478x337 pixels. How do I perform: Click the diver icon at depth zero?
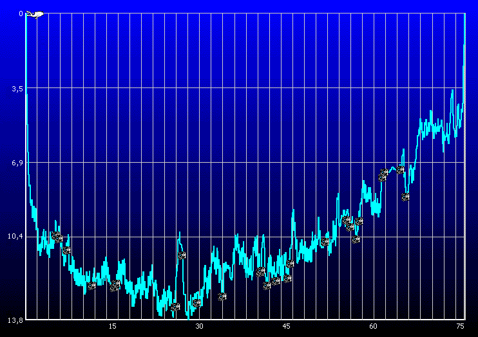(x=35, y=14)
